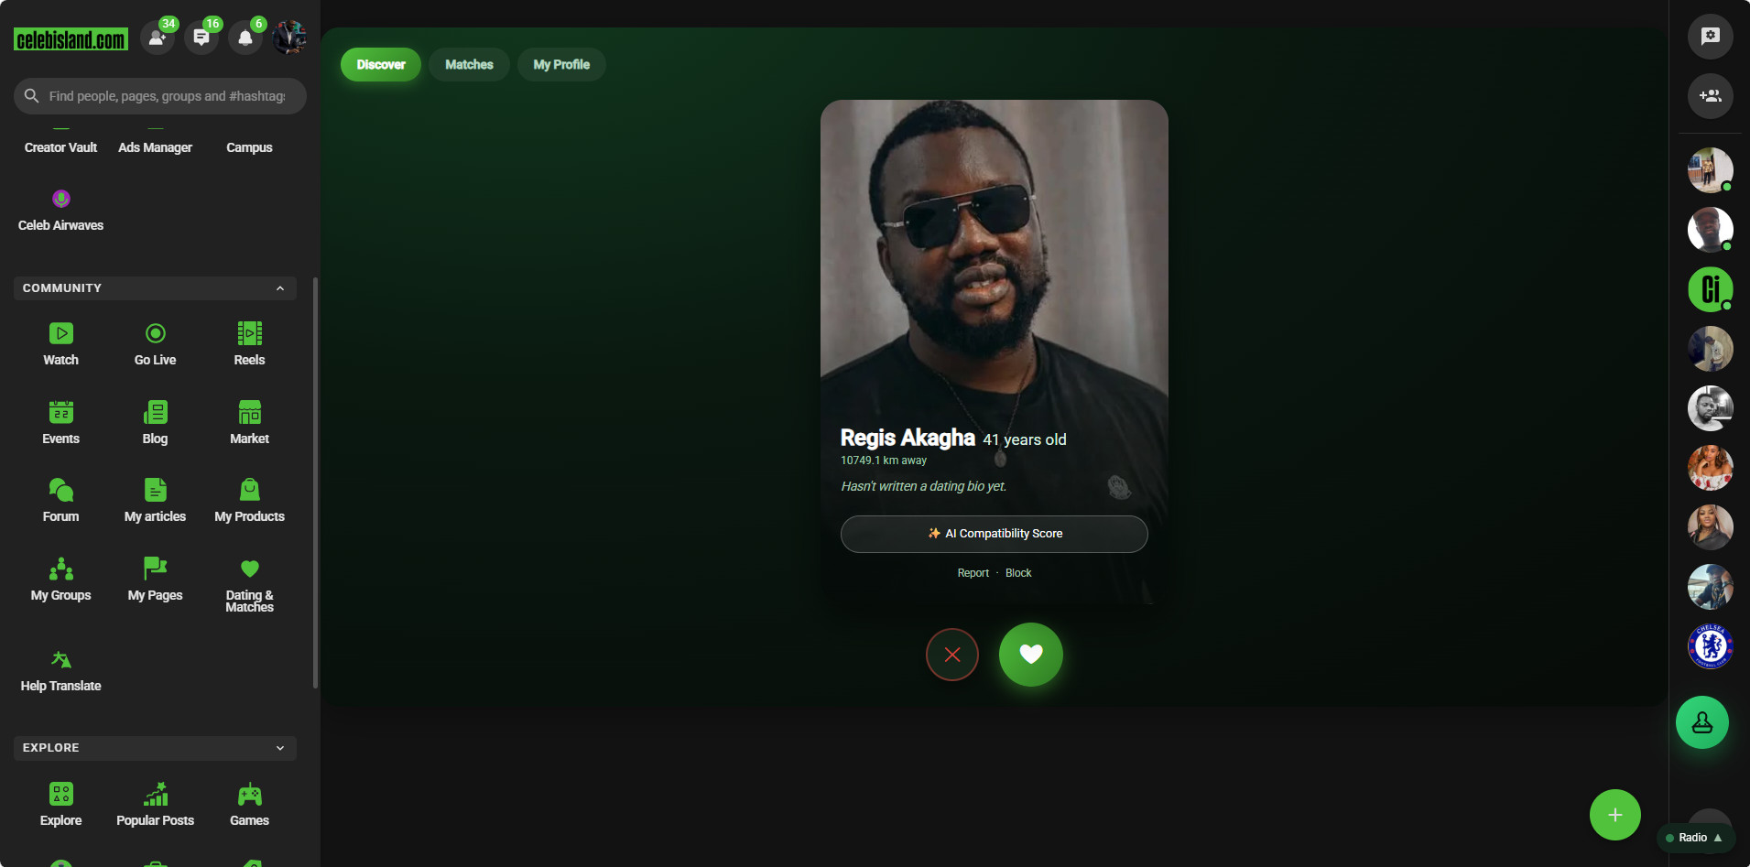Open Dating & Matches
Viewport: 1750px width, 867px height.
(250, 585)
